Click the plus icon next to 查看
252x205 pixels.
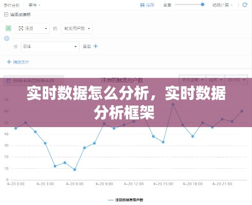click(96, 46)
